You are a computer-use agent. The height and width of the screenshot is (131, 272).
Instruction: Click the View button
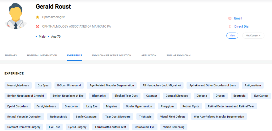pos(232,36)
